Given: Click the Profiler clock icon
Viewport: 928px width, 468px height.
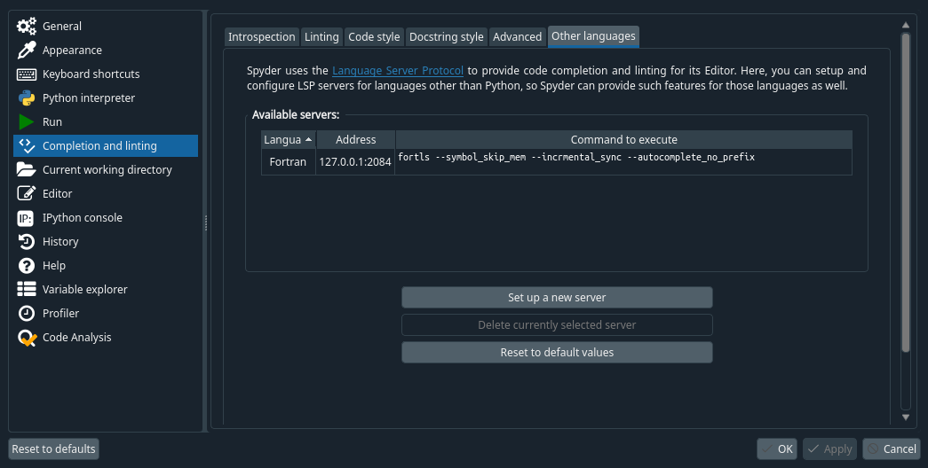Looking at the screenshot, I should (27, 313).
